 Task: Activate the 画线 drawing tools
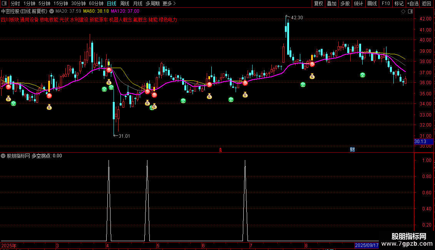coord(372,3)
